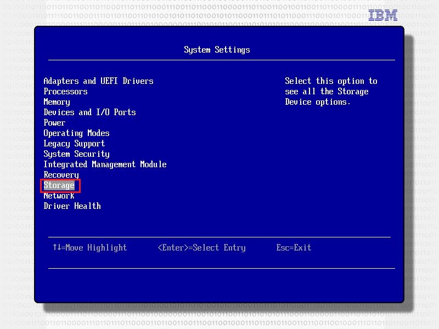The height and width of the screenshot is (329, 439).
Task: Select the Processors menu entry
Action: [x=65, y=92]
